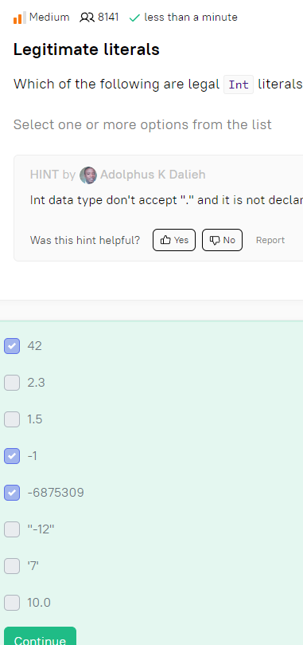This screenshot has height=645, width=303.
Task: Open the Adolphus K Dalieh author name
Action: click(x=153, y=175)
